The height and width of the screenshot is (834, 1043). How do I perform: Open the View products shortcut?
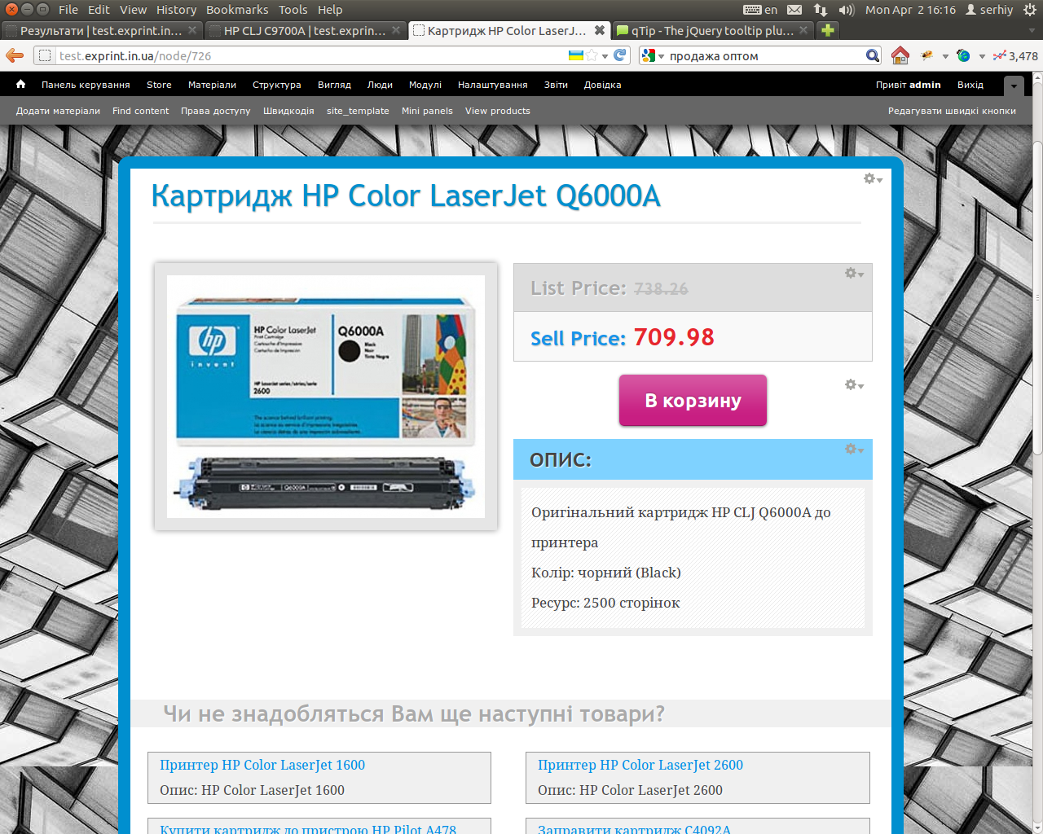tap(498, 111)
